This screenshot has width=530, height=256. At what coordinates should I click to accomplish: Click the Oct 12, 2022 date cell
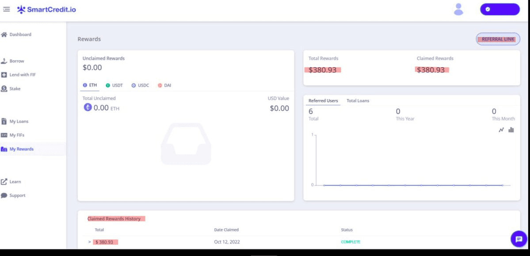coord(227,242)
